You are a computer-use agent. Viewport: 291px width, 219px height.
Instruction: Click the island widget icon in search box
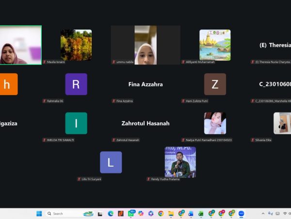[x=88, y=214]
